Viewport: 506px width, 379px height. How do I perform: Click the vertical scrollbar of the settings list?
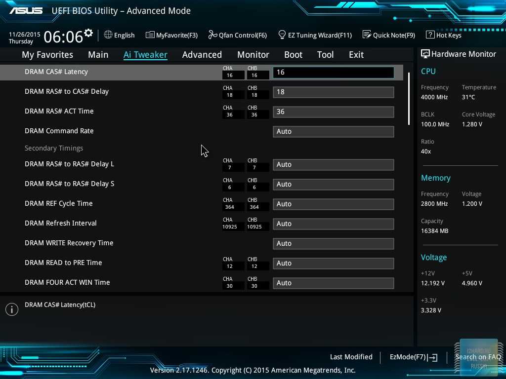coord(409,99)
